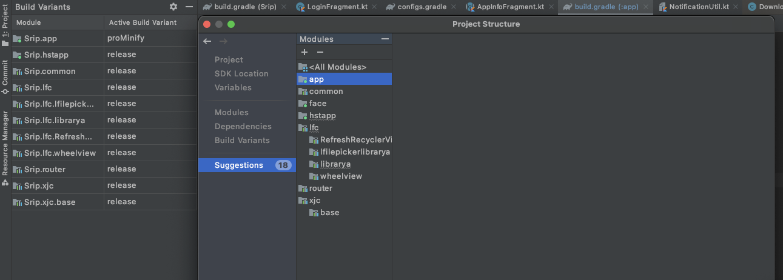Select the hstapp module
The width and height of the screenshot is (783, 280).
click(x=322, y=116)
